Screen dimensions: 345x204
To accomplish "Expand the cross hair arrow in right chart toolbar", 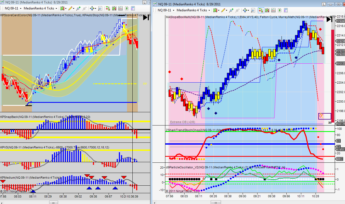I will 248,11.
